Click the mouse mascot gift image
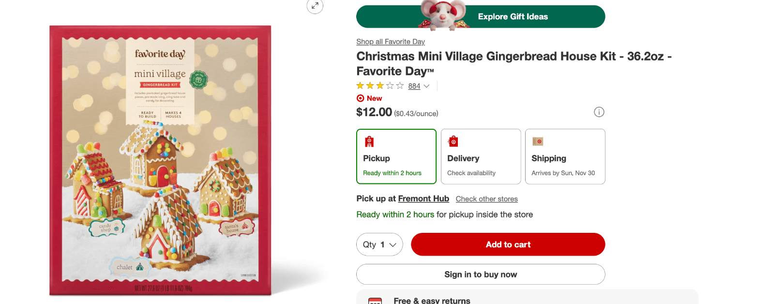The width and height of the screenshot is (770, 304). click(x=441, y=15)
